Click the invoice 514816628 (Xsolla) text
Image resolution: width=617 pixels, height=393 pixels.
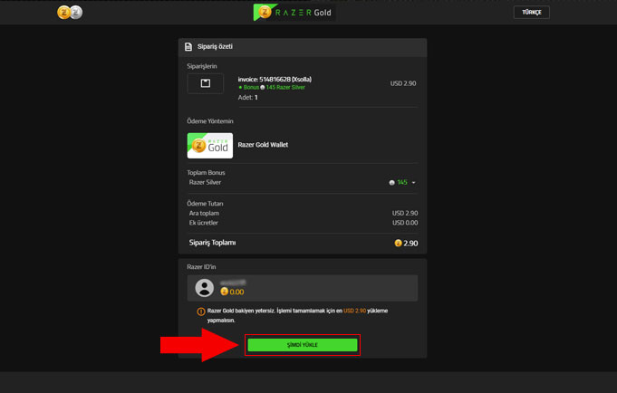(275, 79)
